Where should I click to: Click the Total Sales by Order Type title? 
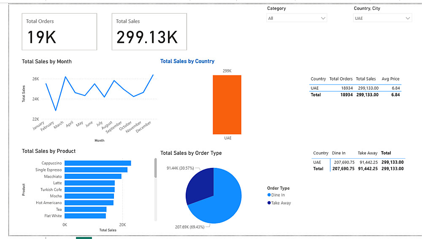[191, 153]
